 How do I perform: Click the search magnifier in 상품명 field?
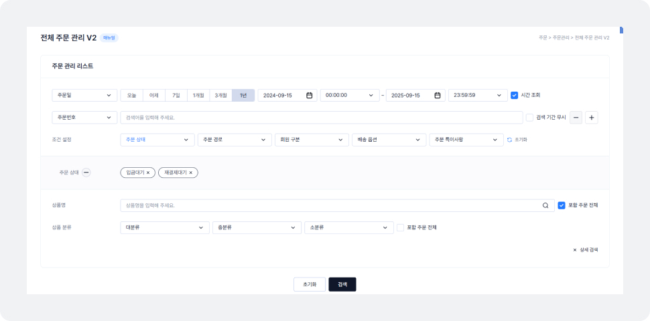coord(545,205)
